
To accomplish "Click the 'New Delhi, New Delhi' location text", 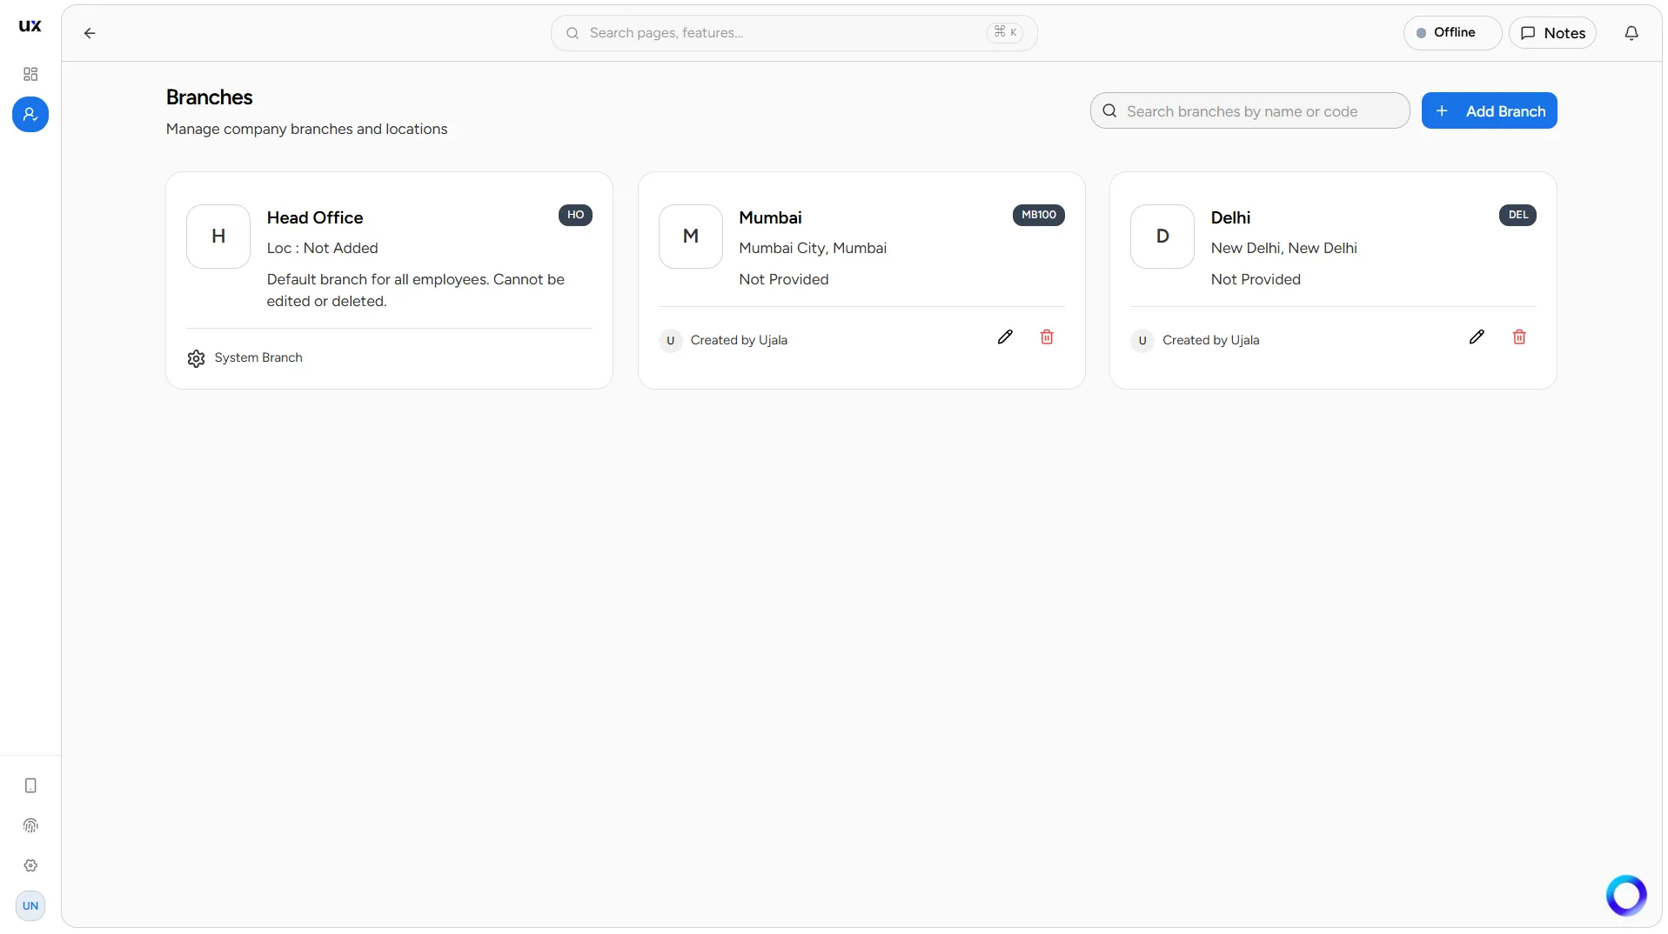I will (x=1283, y=248).
